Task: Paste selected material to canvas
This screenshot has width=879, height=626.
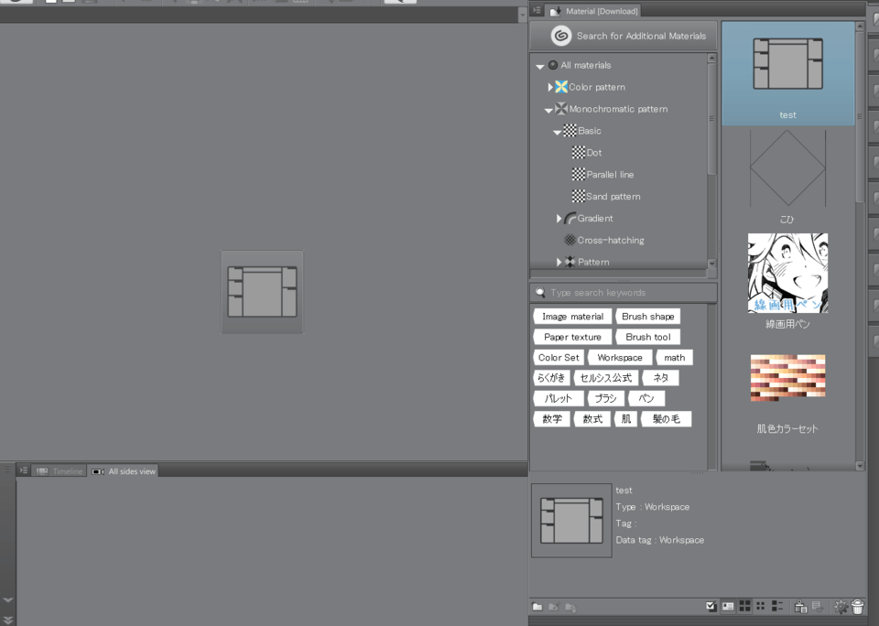Action: (800, 607)
